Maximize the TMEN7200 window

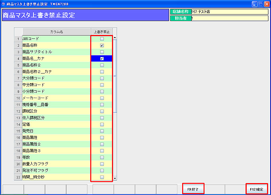pos(261,4)
